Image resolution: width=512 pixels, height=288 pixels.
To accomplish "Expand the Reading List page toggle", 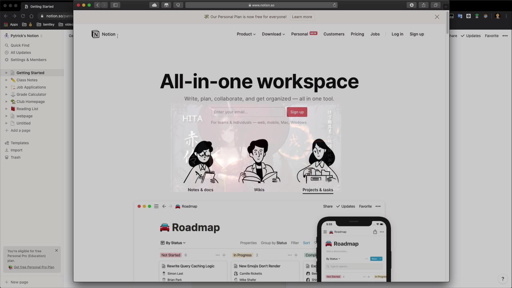I will tap(6, 109).
